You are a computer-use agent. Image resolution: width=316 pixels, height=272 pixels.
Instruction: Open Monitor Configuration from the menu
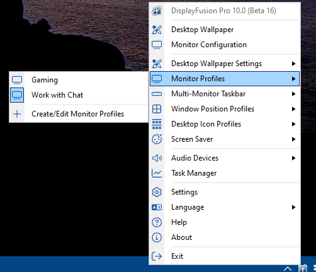(x=225, y=45)
